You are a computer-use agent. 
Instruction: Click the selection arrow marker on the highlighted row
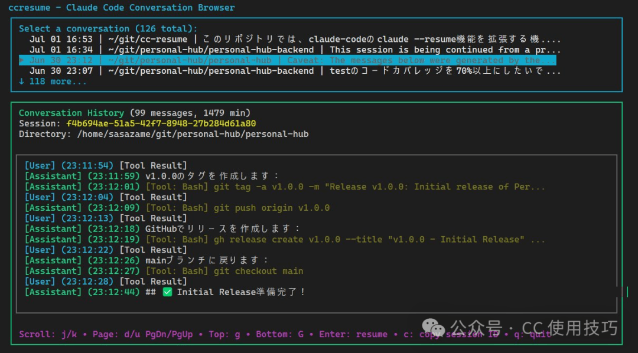pyautogui.click(x=22, y=60)
